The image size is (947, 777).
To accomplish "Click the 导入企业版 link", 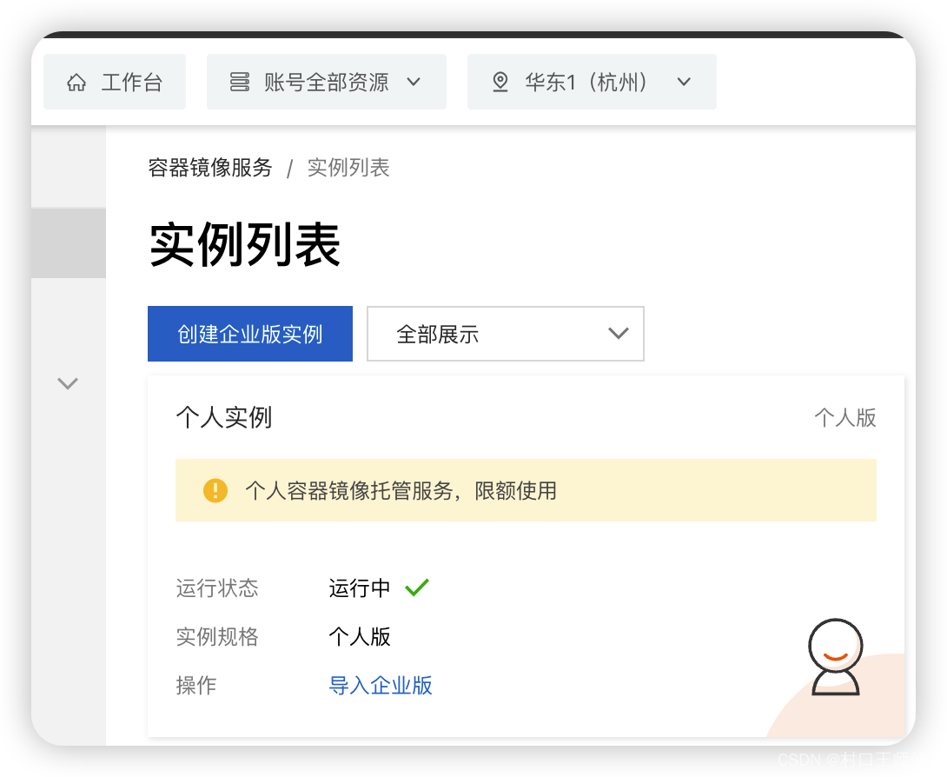I will point(381,685).
